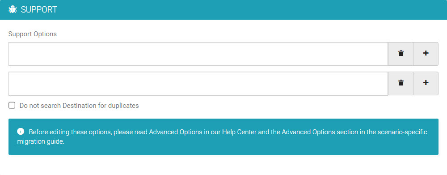Enable Do not search Destination for duplicates
The height and width of the screenshot is (175, 447).
(12, 105)
